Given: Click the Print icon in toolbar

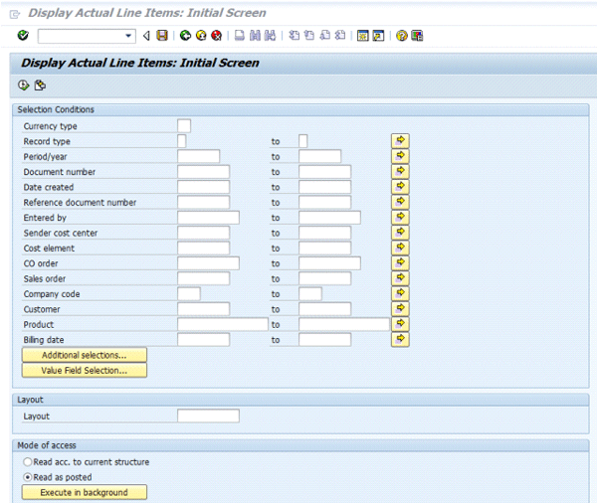Looking at the screenshot, I should click(240, 36).
